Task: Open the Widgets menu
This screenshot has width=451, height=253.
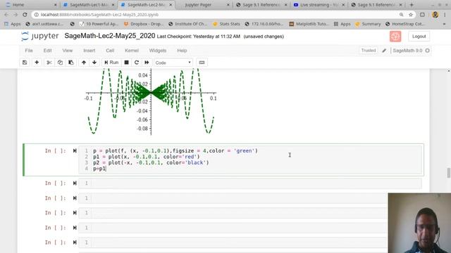Action: (x=158, y=51)
